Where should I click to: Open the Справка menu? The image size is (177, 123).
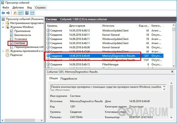(40, 8)
